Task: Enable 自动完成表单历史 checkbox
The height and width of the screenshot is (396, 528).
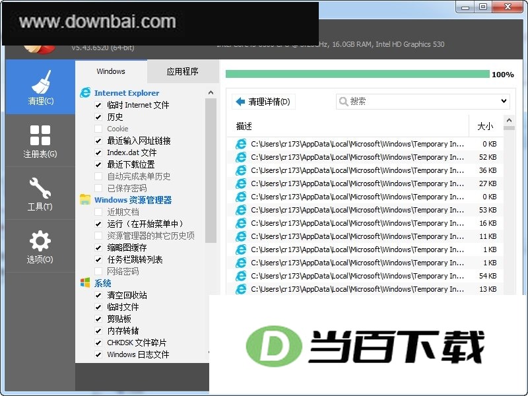Action: 98,176
